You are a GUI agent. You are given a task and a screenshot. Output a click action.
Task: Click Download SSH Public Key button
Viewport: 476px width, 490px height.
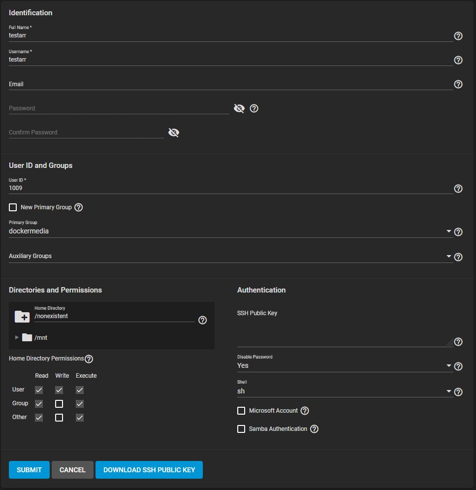pos(149,470)
